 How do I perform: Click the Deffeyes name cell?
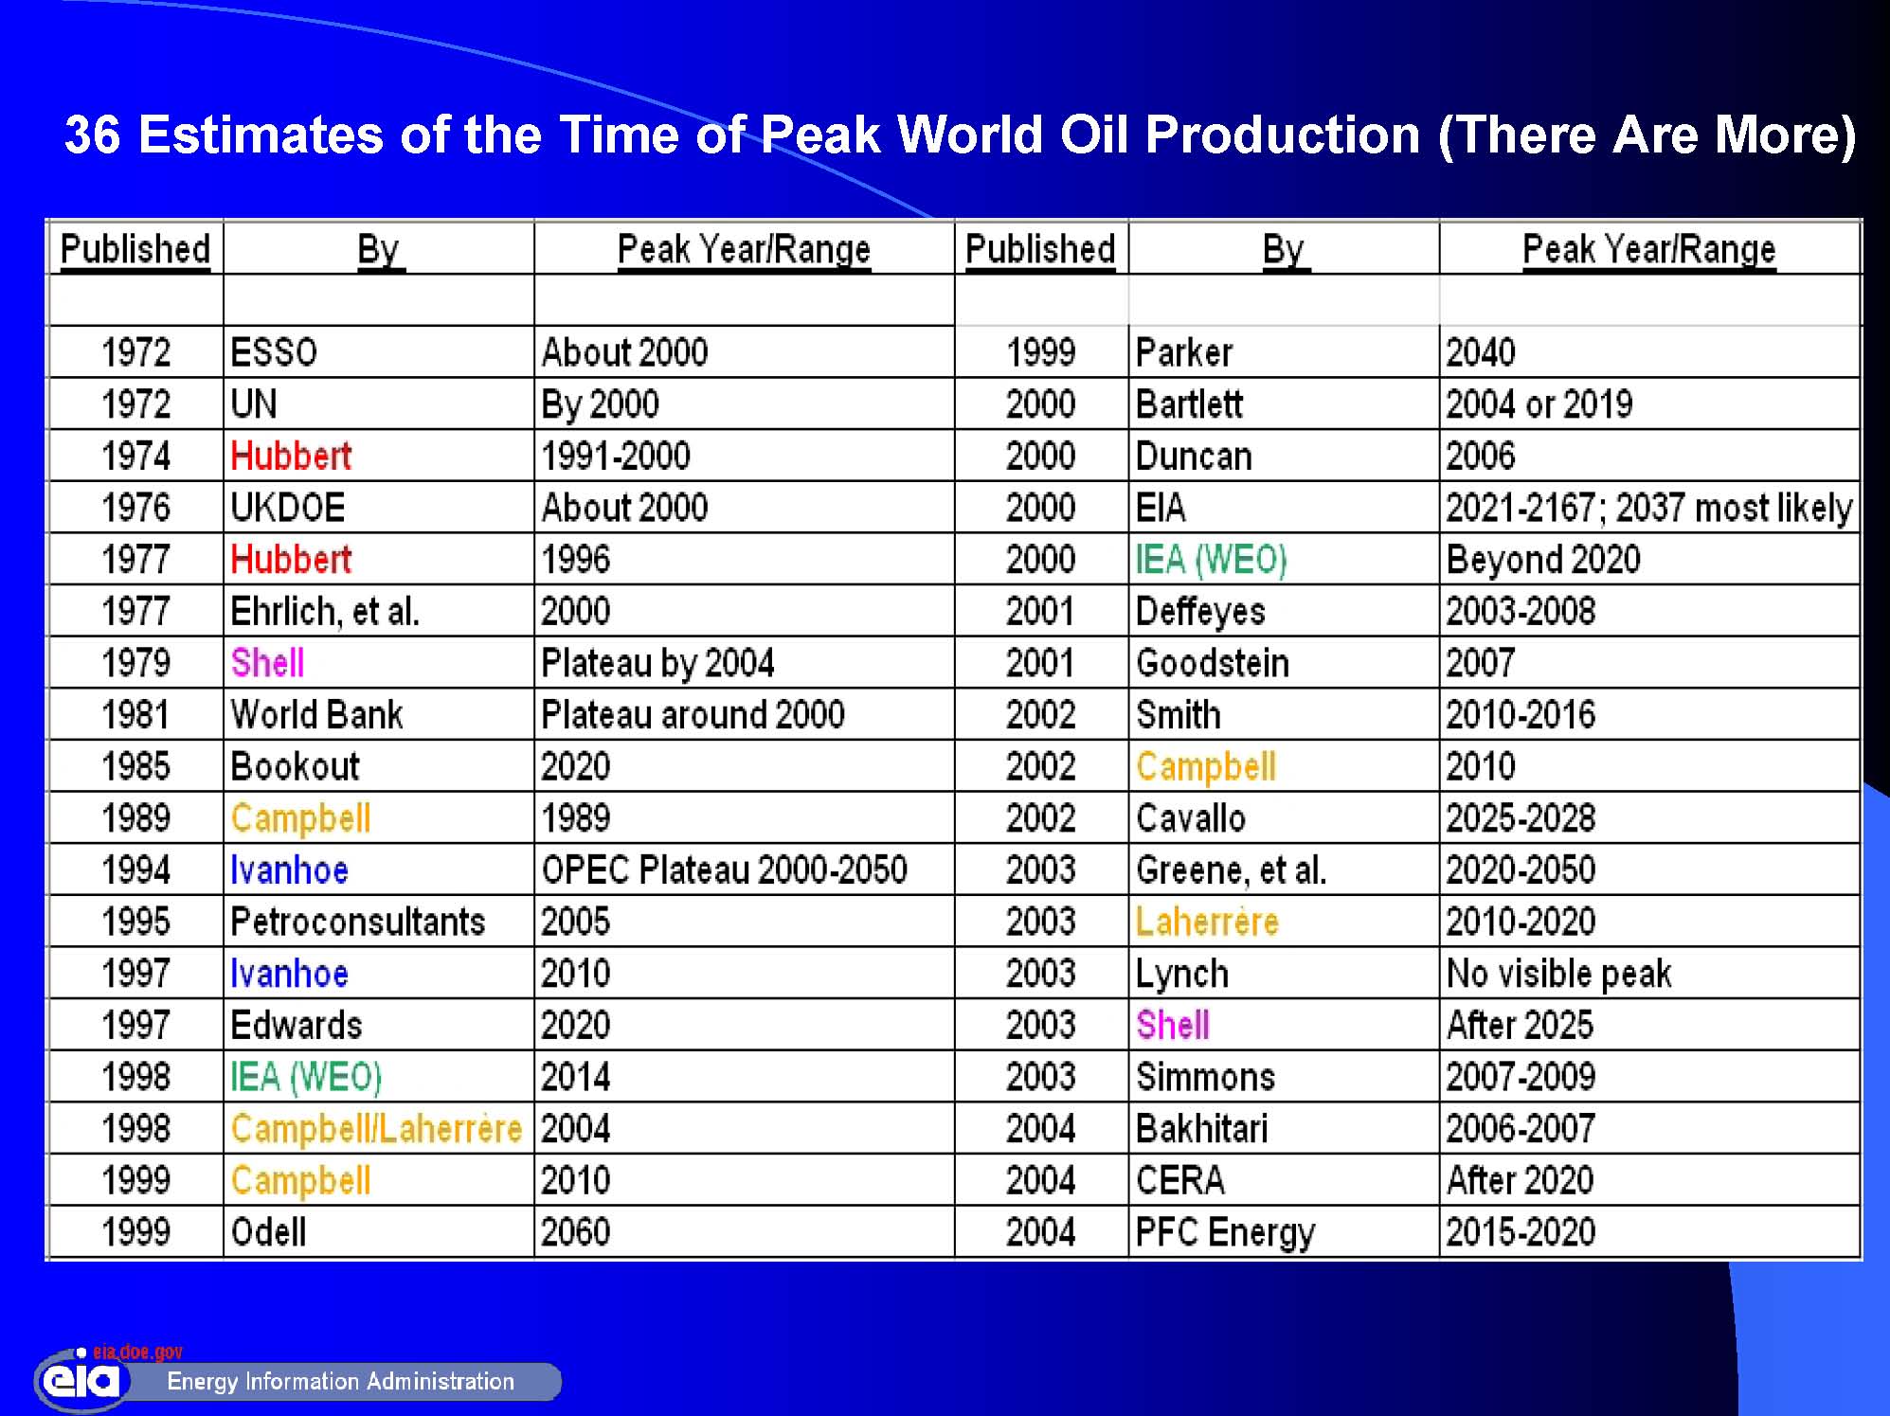pos(1200,611)
